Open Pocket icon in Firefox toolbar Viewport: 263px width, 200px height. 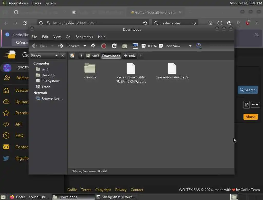(211, 23)
